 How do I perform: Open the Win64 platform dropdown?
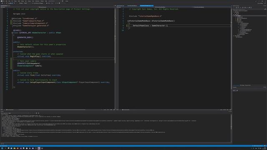pos(26,3)
